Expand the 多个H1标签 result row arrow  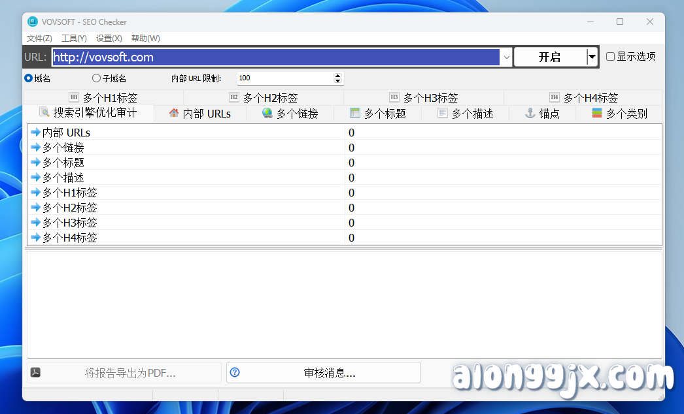pyautogui.click(x=35, y=193)
